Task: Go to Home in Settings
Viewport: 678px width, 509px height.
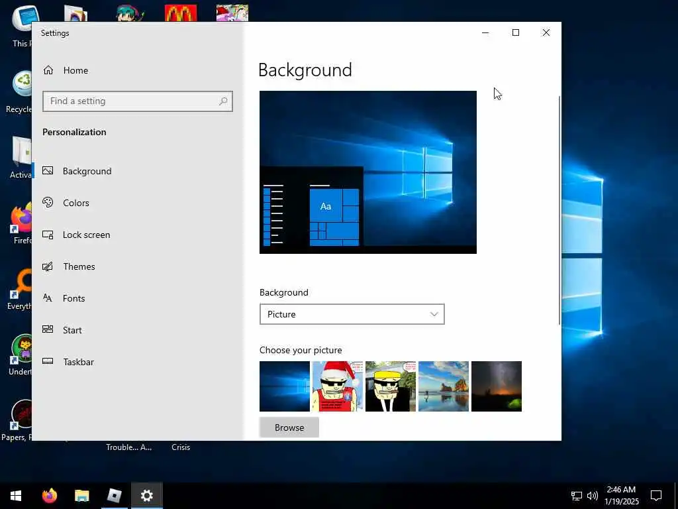Action: 75,70
